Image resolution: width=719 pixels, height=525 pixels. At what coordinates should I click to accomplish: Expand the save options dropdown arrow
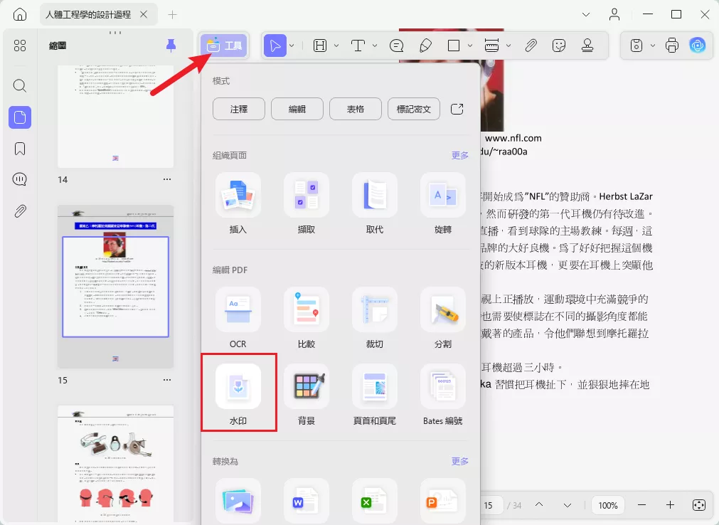(x=653, y=46)
